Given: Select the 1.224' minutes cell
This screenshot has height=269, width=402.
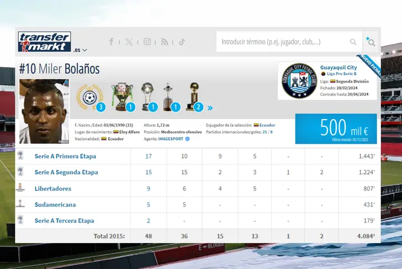Looking at the screenshot, I should point(359,172).
